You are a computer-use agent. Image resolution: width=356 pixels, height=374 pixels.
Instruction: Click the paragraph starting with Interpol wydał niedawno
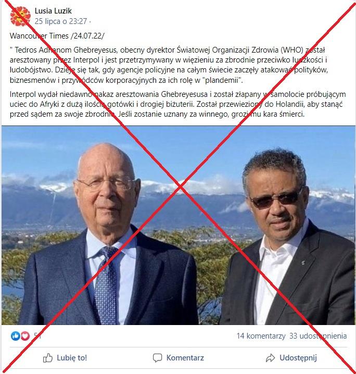click(x=178, y=104)
